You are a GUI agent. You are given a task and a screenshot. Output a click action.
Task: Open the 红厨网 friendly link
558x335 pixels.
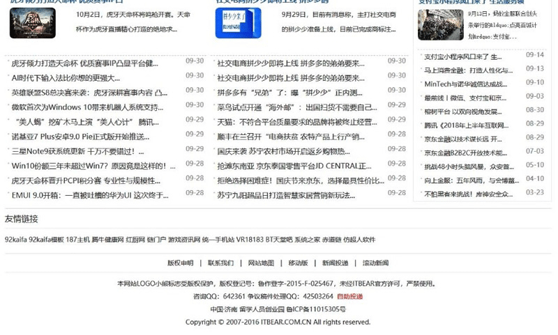click(x=135, y=240)
